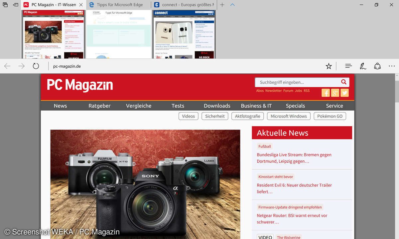Open the RSS link
This screenshot has width=399, height=239.
[x=307, y=91]
